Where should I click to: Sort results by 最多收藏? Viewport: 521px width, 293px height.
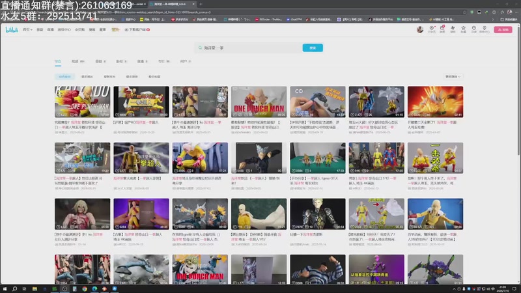(x=154, y=77)
